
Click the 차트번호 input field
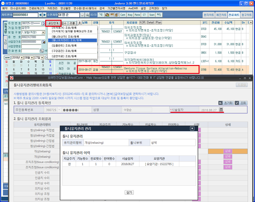(x=25, y=15)
